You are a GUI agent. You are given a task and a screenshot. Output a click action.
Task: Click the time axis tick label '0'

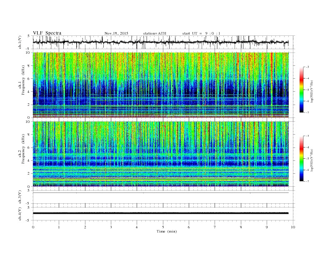(x=33, y=227)
